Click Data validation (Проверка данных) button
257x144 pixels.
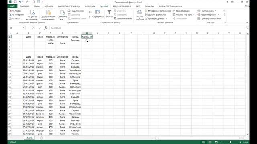point(155,19)
